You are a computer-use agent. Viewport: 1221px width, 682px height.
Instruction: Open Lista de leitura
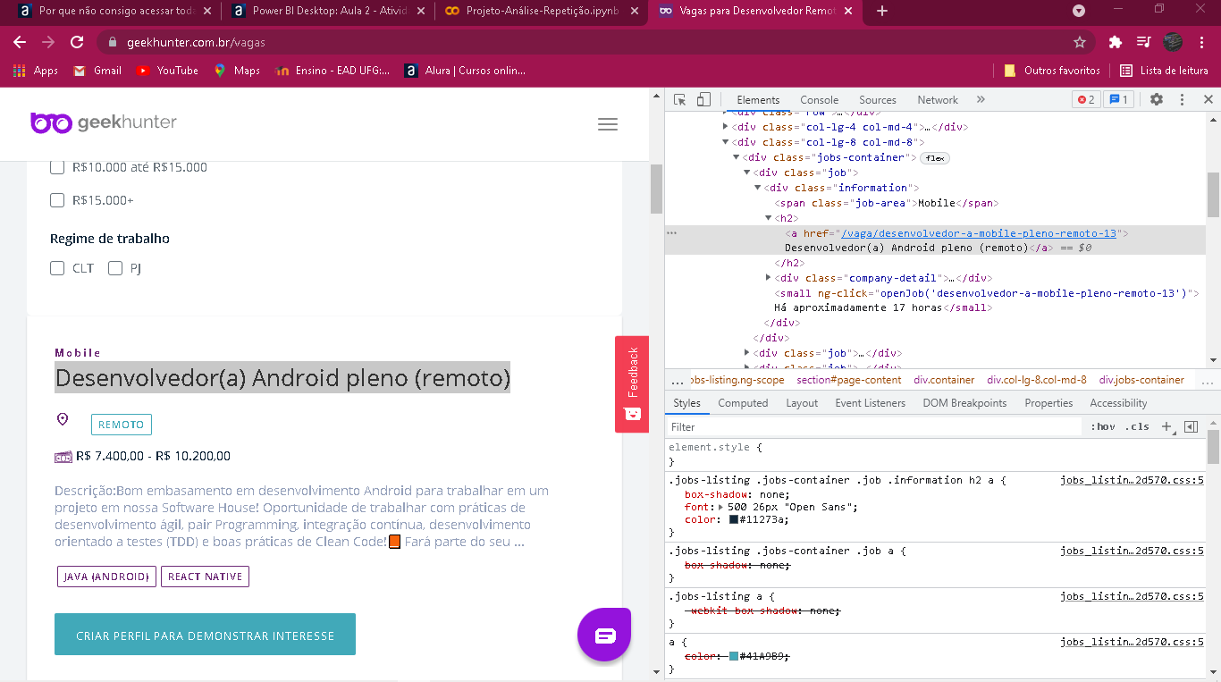tap(1164, 71)
